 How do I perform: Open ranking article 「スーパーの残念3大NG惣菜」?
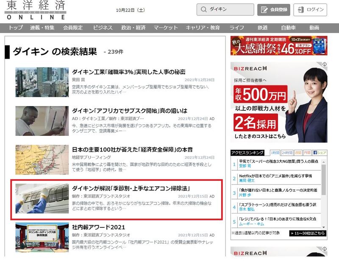[279, 161]
